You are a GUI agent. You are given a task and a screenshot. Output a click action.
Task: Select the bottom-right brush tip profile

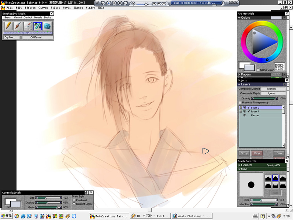click(283, 185)
